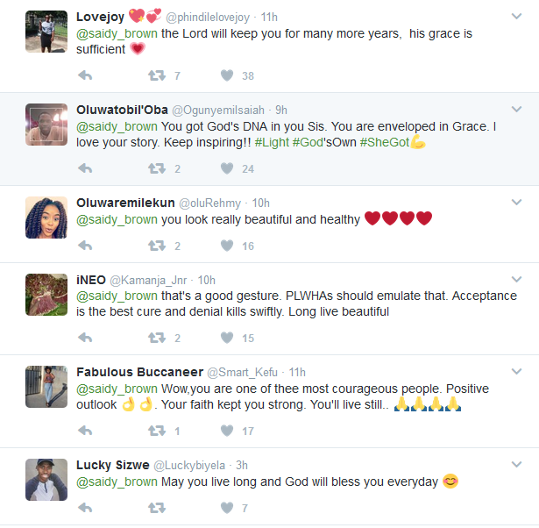Viewport: 539px width, 528px height.
Task: Like iNEO's tweet with heart
Action: (227, 338)
